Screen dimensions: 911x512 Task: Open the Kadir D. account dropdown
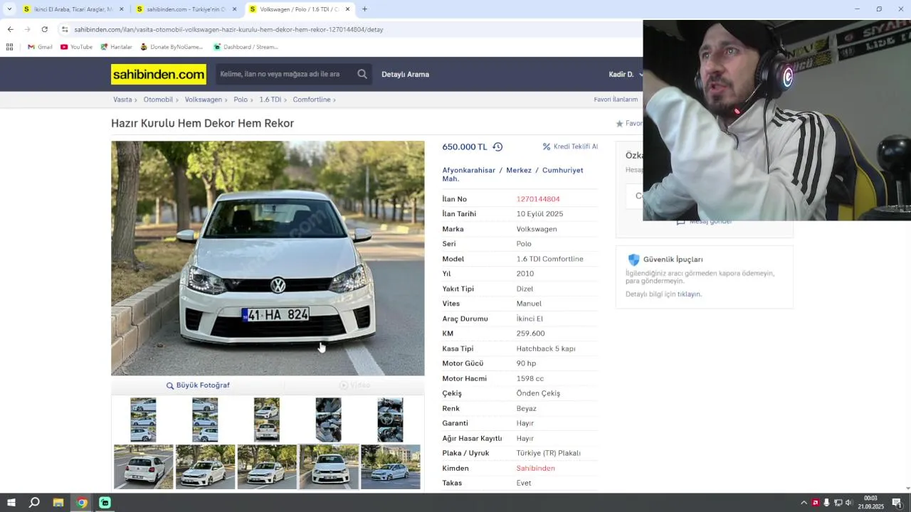coord(625,74)
